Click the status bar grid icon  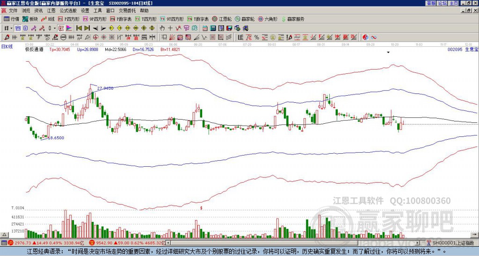coord(4,243)
